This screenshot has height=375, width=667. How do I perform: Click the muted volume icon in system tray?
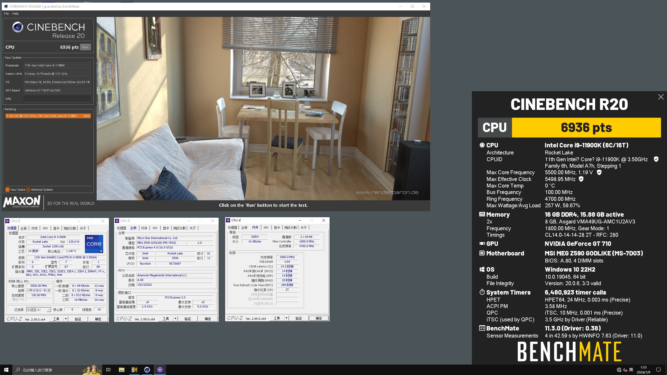click(625, 370)
